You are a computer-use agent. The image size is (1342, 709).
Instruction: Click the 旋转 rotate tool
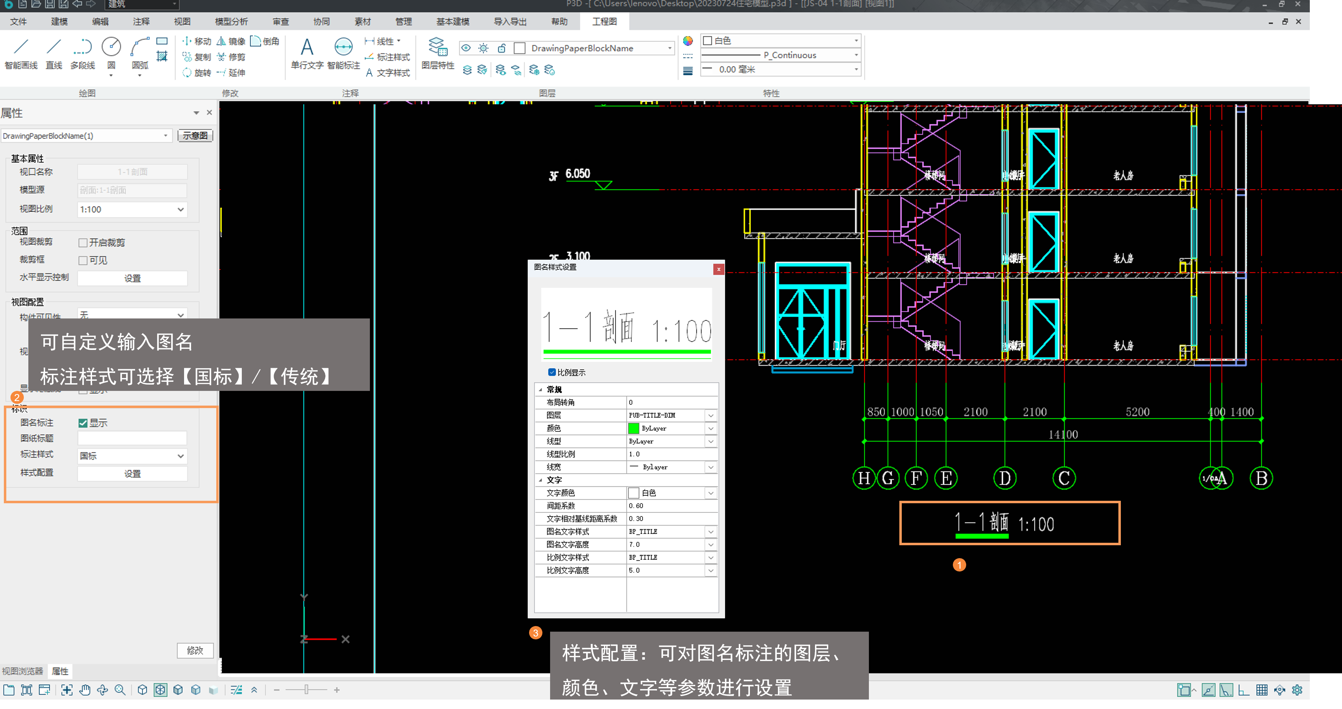pos(196,72)
